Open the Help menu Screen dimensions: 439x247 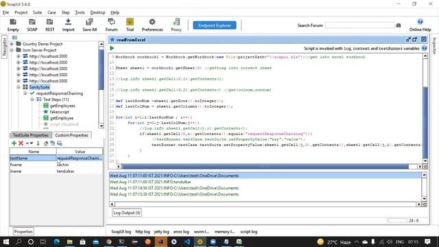[x=115, y=12]
